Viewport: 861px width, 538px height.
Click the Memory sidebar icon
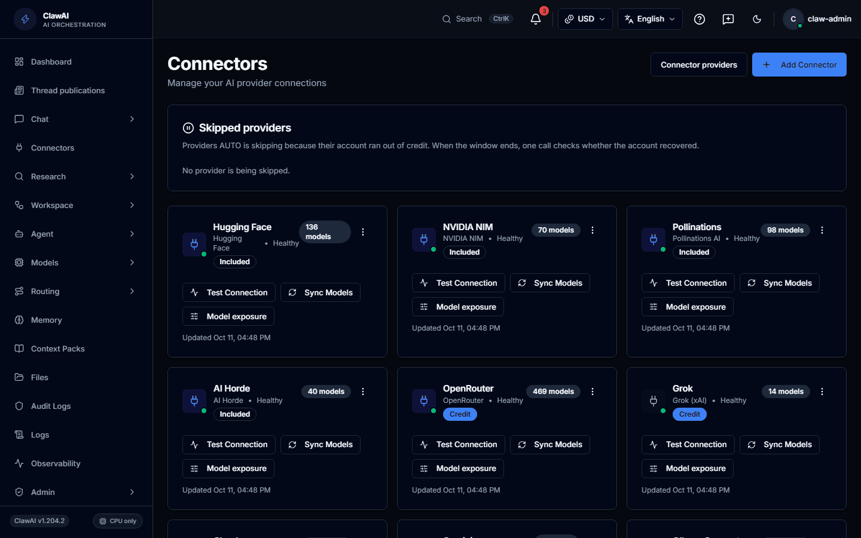pos(19,320)
